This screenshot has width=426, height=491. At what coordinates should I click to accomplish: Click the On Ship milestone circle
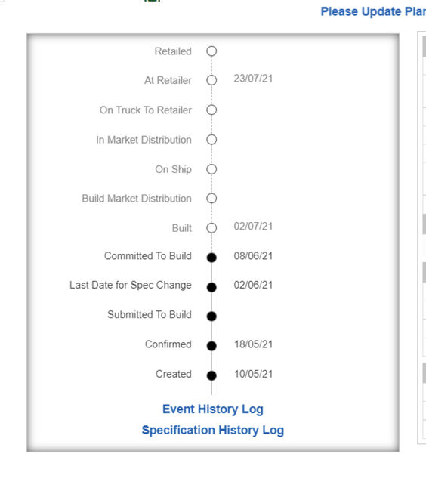[x=211, y=169]
